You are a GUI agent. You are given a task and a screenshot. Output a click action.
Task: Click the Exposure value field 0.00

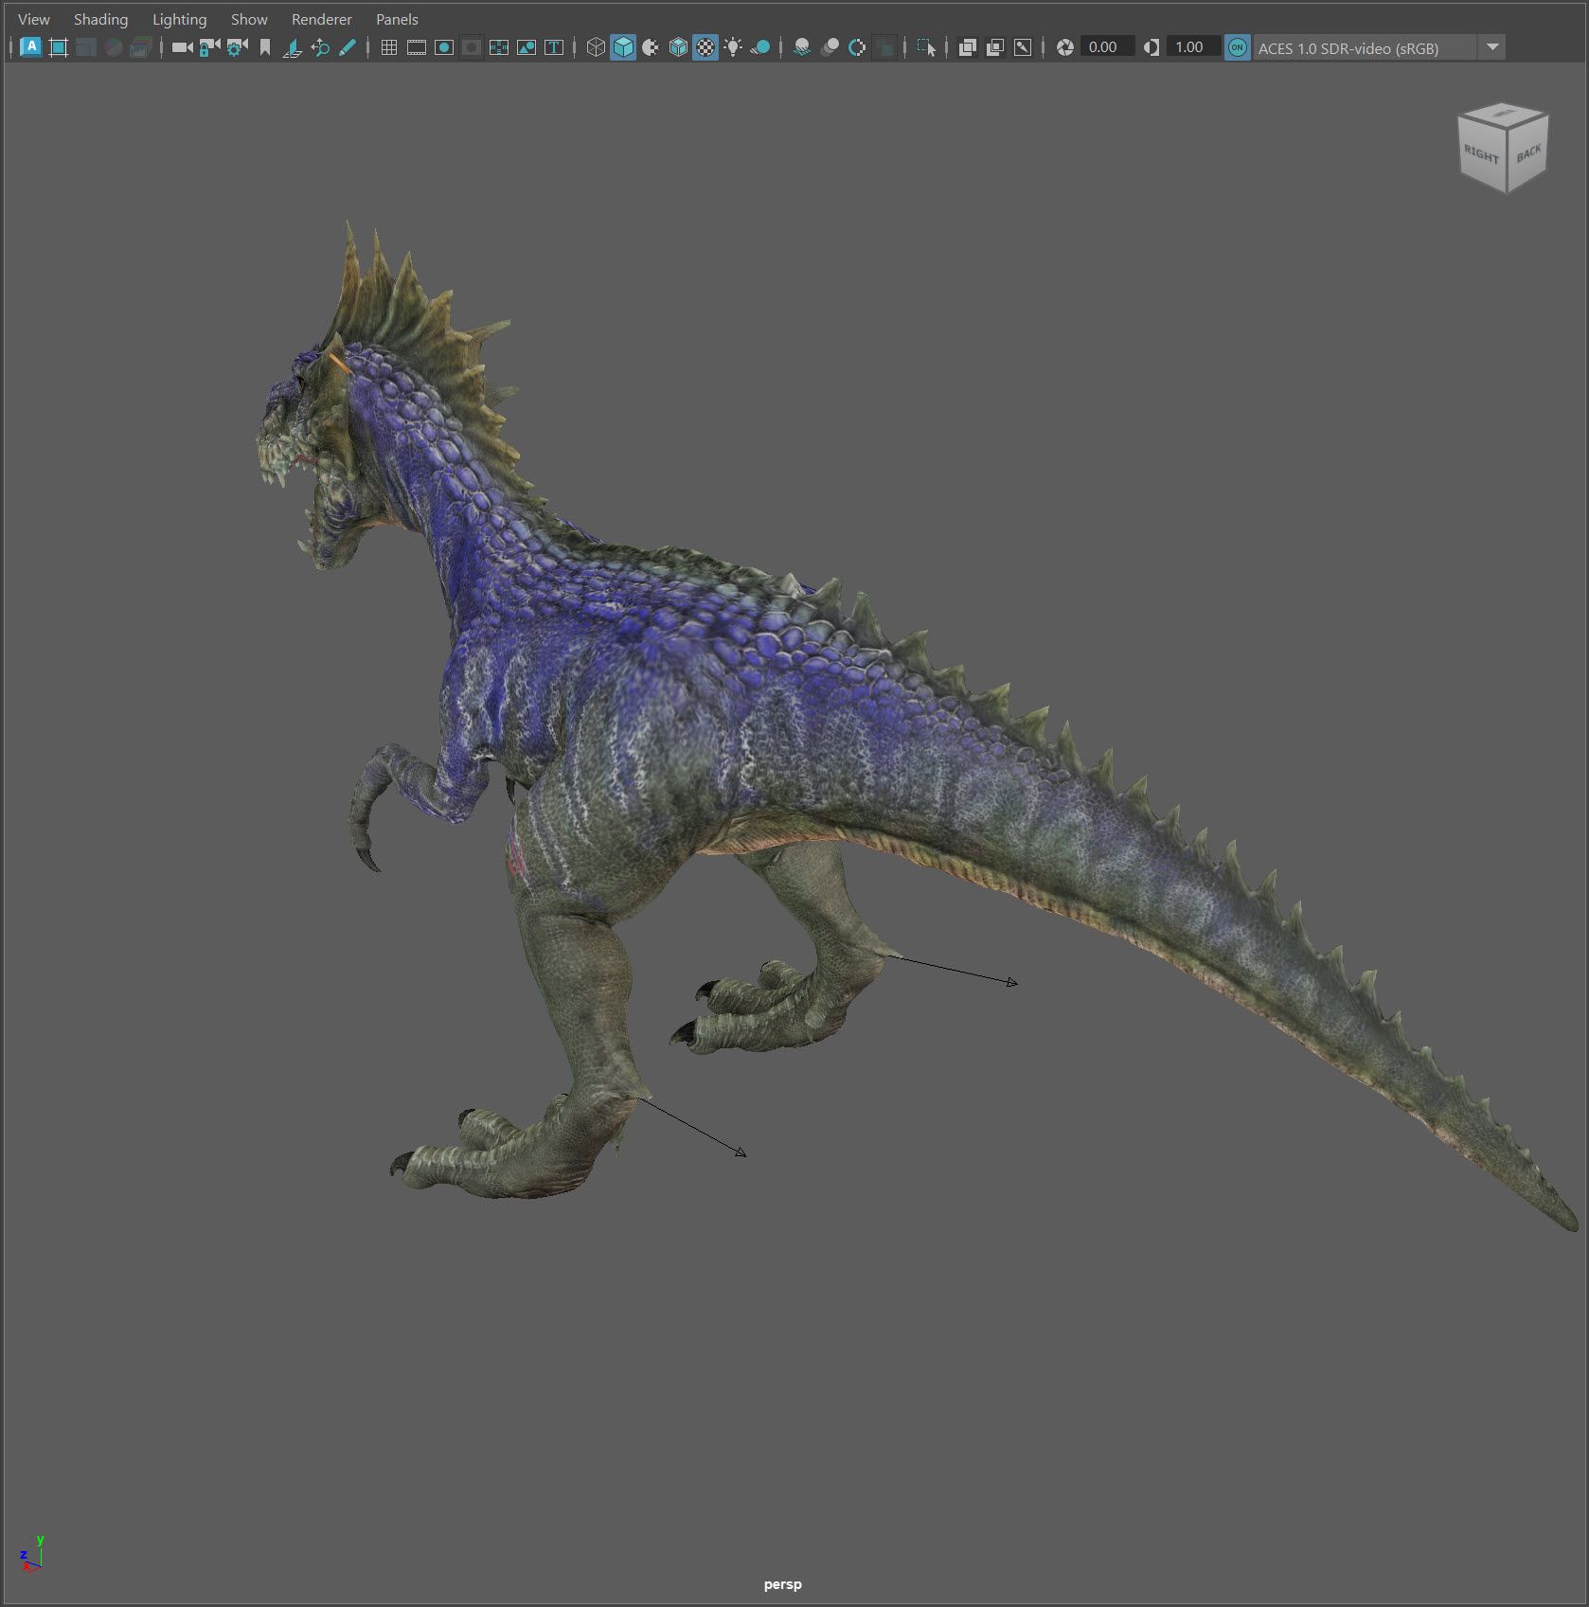tap(1106, 47)
